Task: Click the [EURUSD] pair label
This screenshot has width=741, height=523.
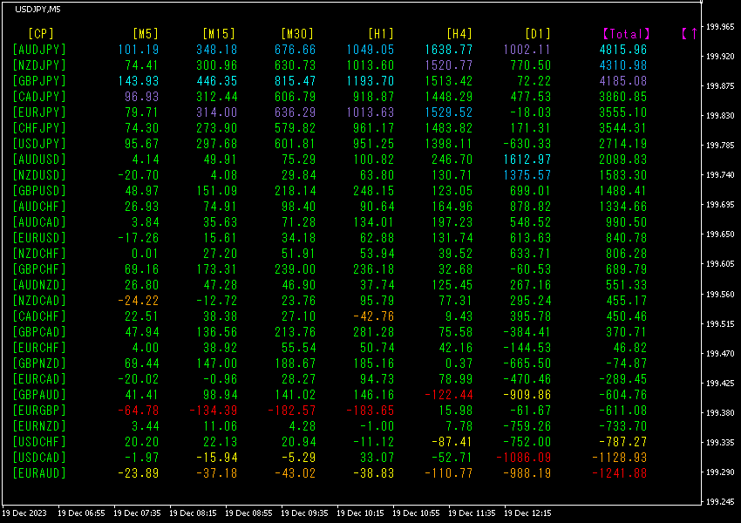Action: (39, 238)
